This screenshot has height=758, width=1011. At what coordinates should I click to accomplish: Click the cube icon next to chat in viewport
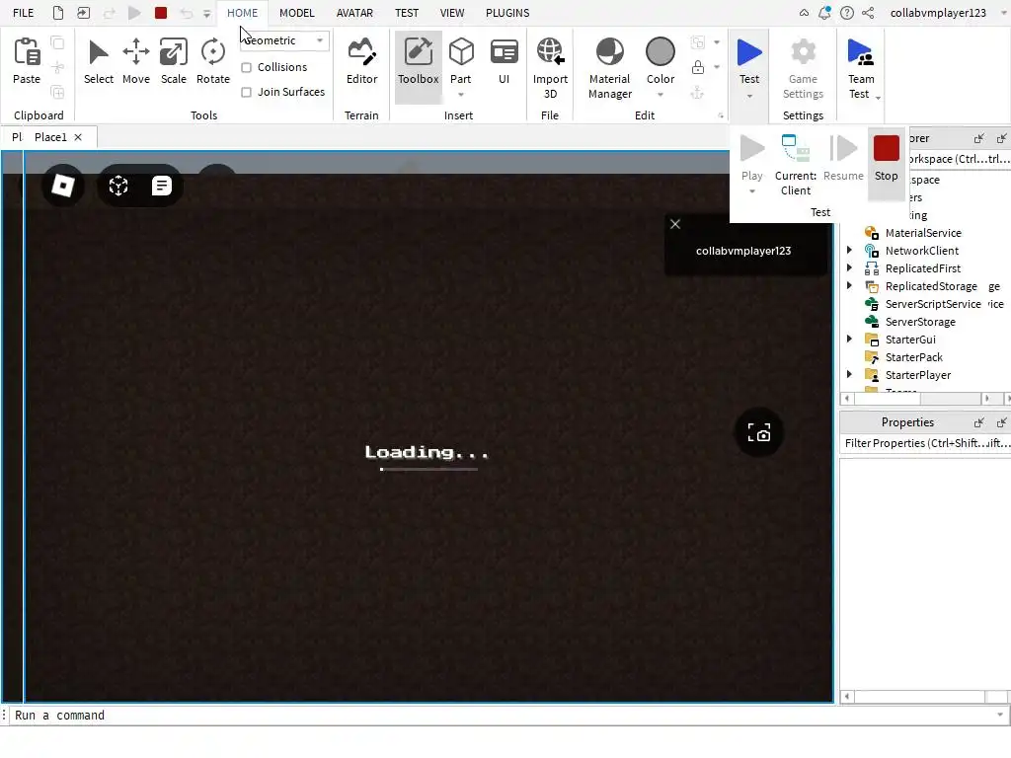[118, 187]
